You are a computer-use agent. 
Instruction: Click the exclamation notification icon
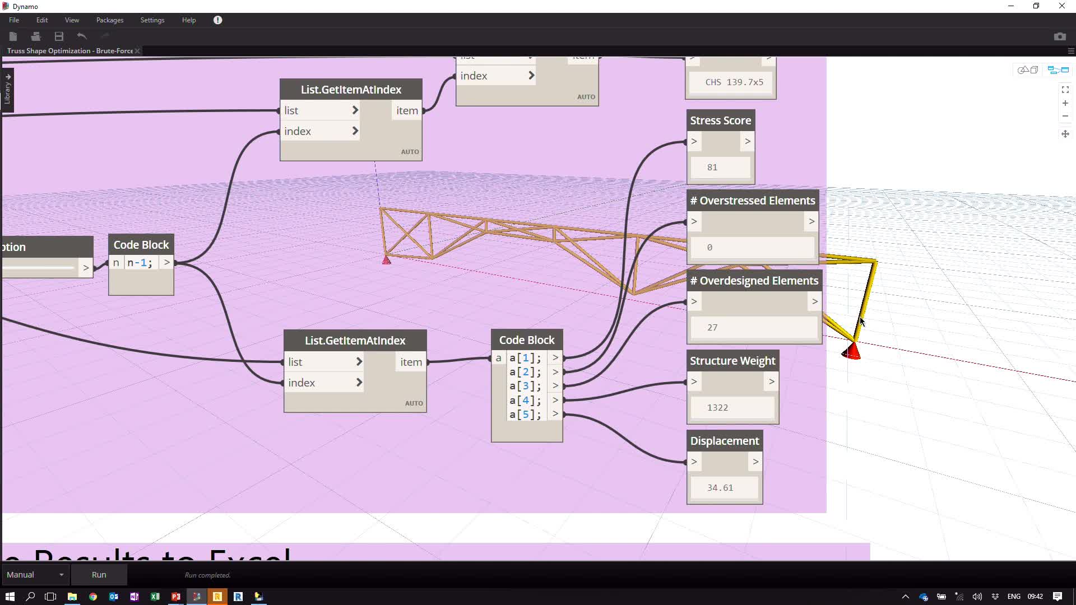pyautogui.click(x=217, y=20)
